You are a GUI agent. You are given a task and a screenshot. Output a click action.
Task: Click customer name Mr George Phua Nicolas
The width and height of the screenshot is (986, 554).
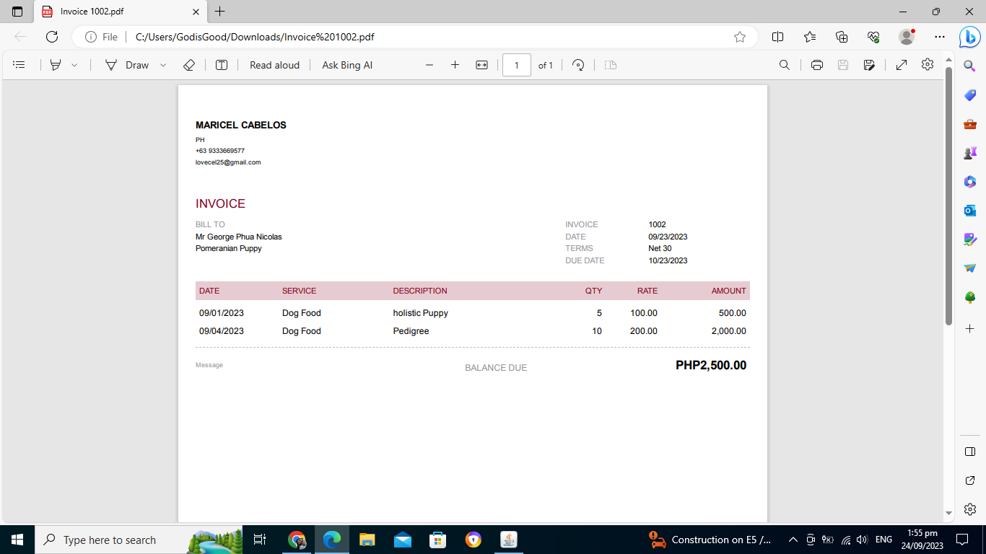[x=239, y=237]
